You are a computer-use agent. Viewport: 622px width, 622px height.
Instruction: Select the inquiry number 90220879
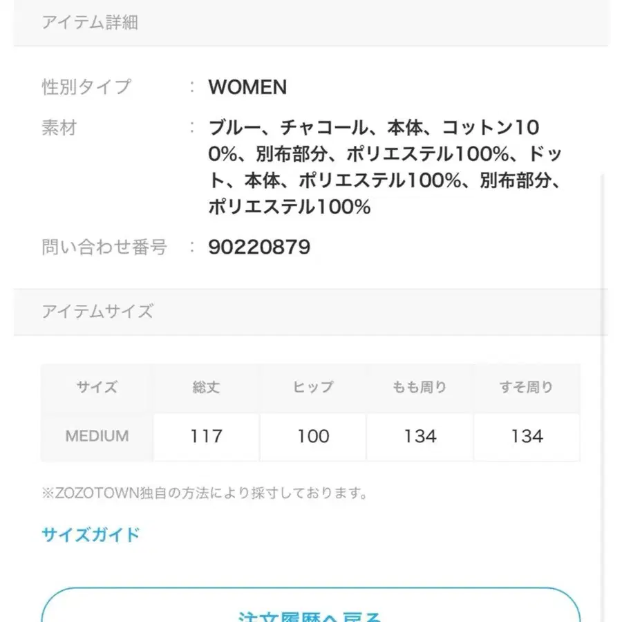pyautogui.click(x=259, y=247)
